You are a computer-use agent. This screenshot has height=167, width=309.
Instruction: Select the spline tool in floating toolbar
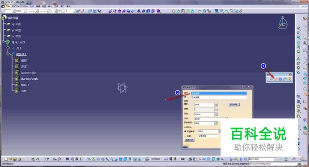click(x=271, y=79)
